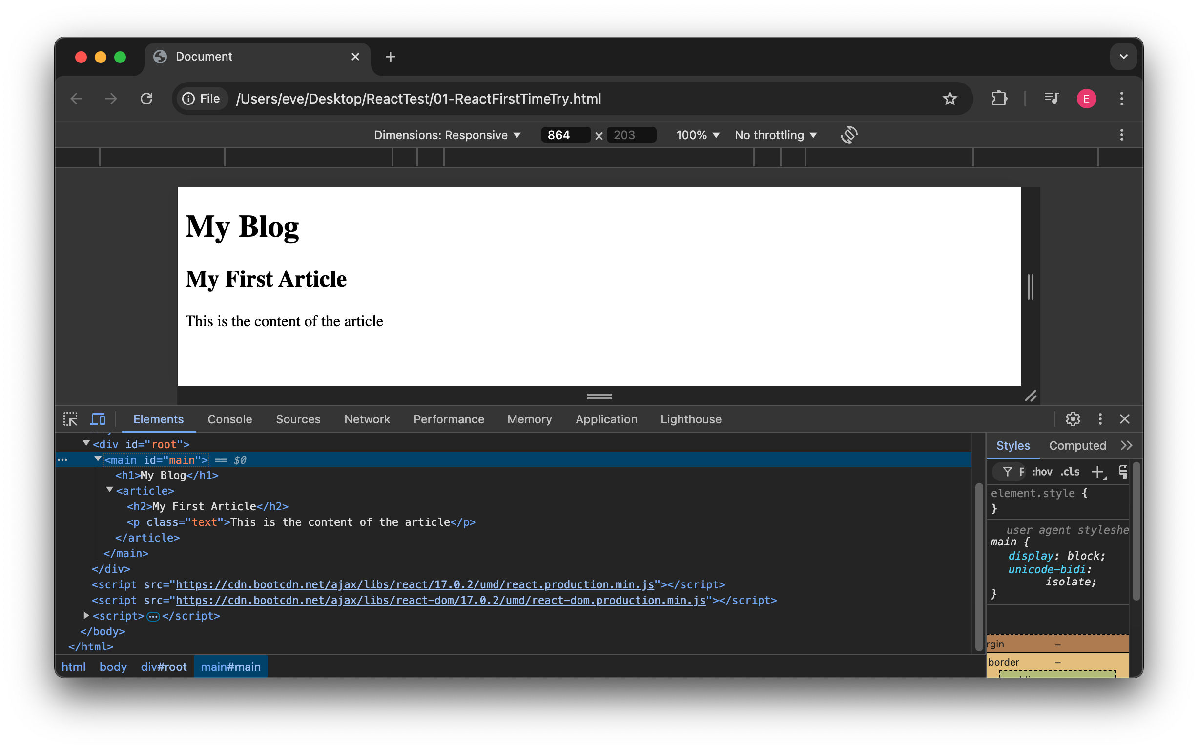The width and height of the screenshot is (1198, 750).
Task: Toggle :hov element state panel
Action: tap(1042, 472)
